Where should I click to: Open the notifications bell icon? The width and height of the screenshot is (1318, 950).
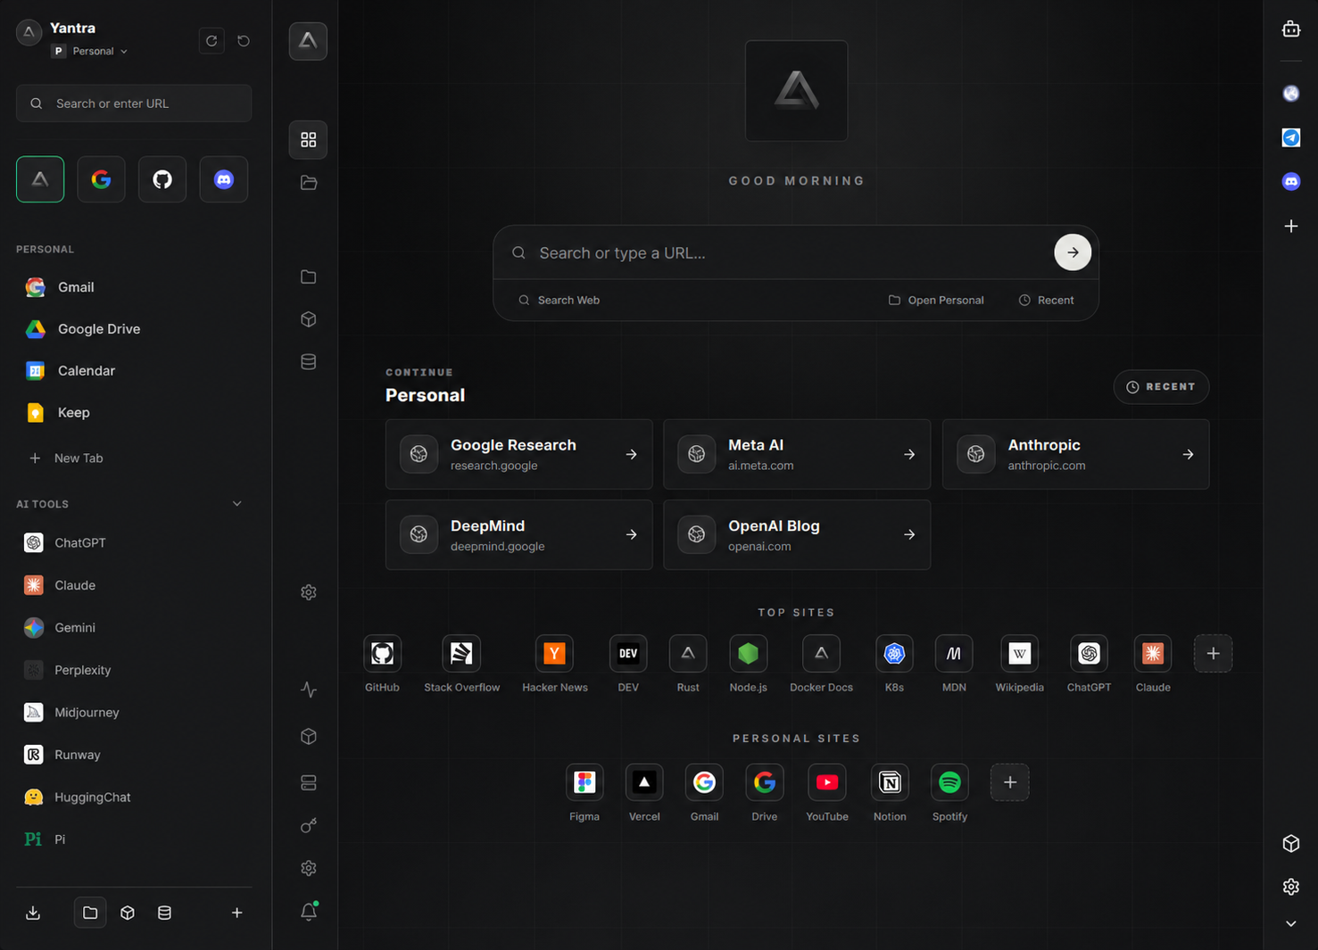pos(309,912)
